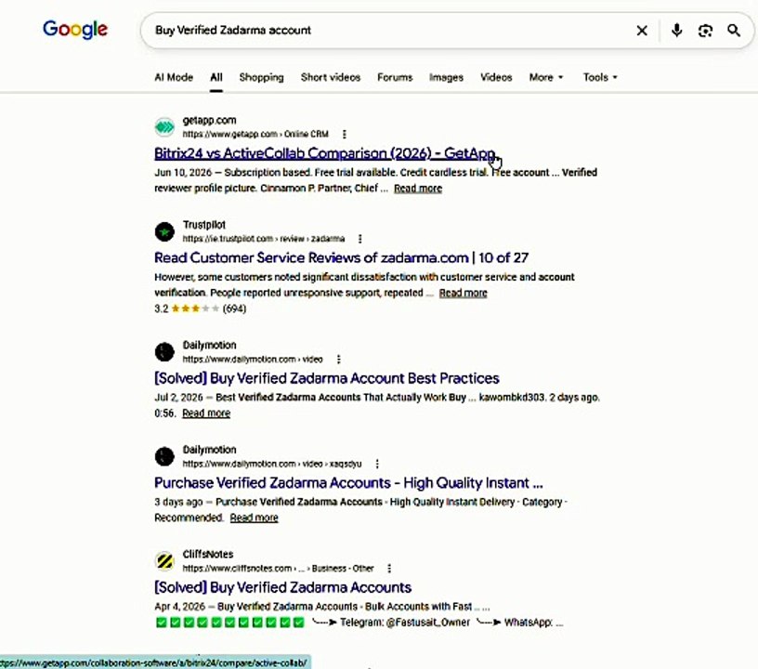Click the magnifier search button
This screenshot has height=669, width=758.
click(734, 31)
